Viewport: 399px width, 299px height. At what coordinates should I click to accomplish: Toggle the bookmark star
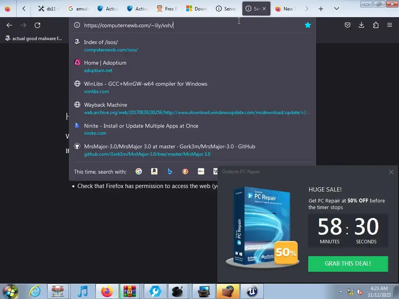(x=308, y=25)
